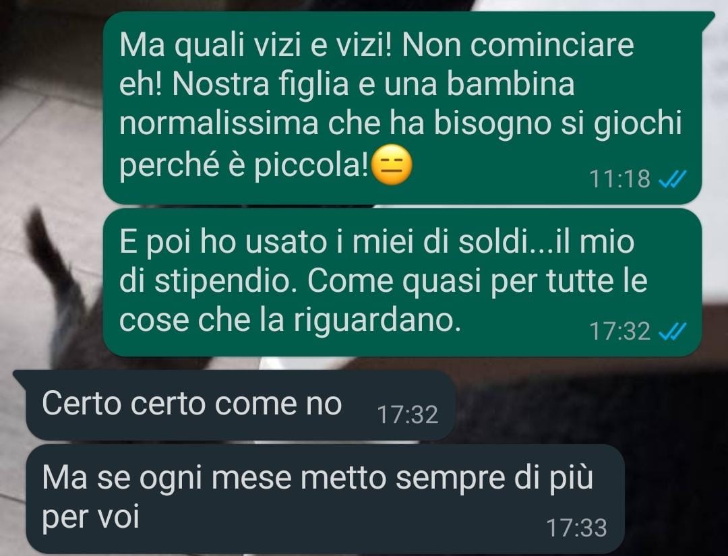
Task: Click the words "Nostra figlia"
Action: coord(260,84)
